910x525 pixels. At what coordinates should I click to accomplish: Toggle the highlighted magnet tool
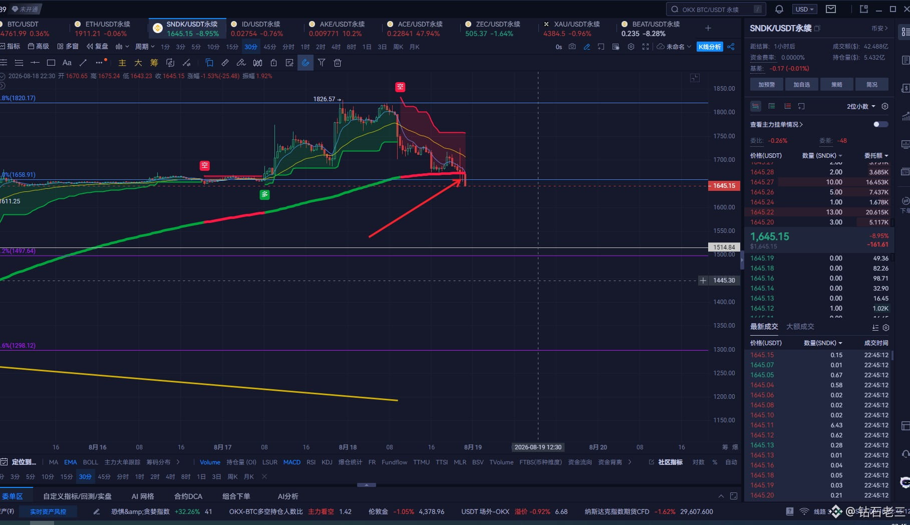pyautogui.click(x=306, y=63)
